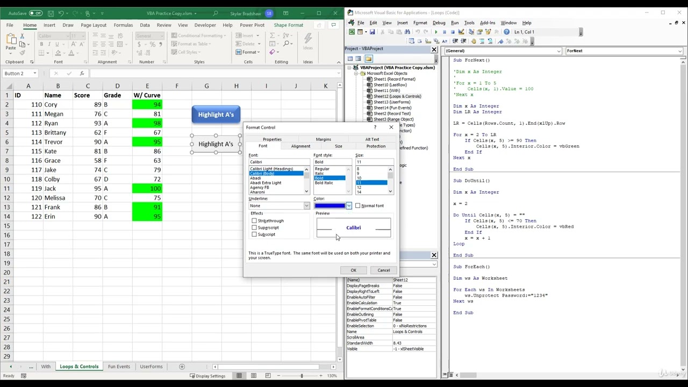Click the Cut scissors icon in Excel ribbon
The image size is (688, 387).
pyautogui.click(x=22, y=36)
